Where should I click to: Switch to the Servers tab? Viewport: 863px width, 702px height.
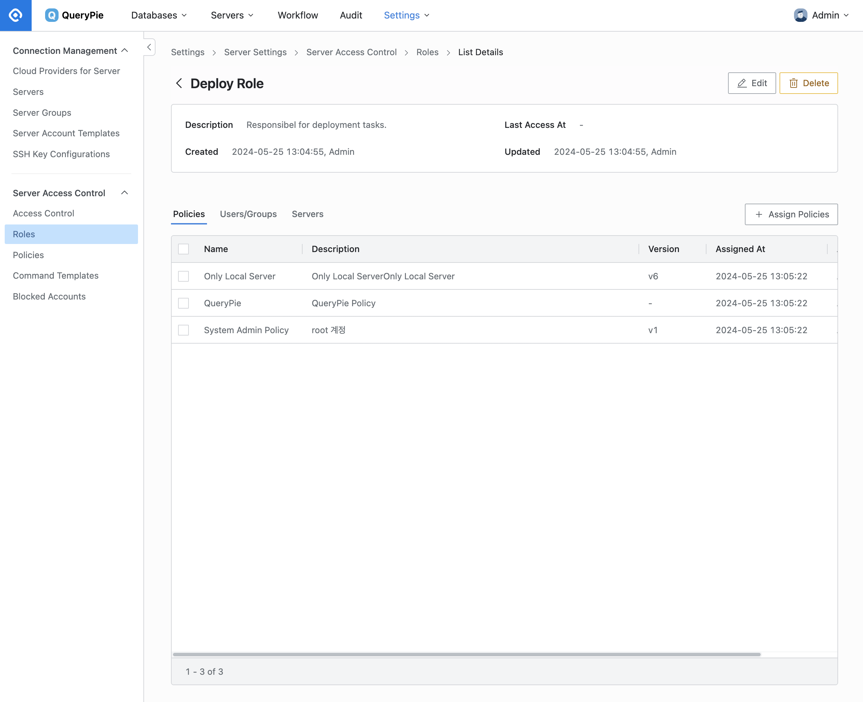pyautogui.click(x=307, y=214)
